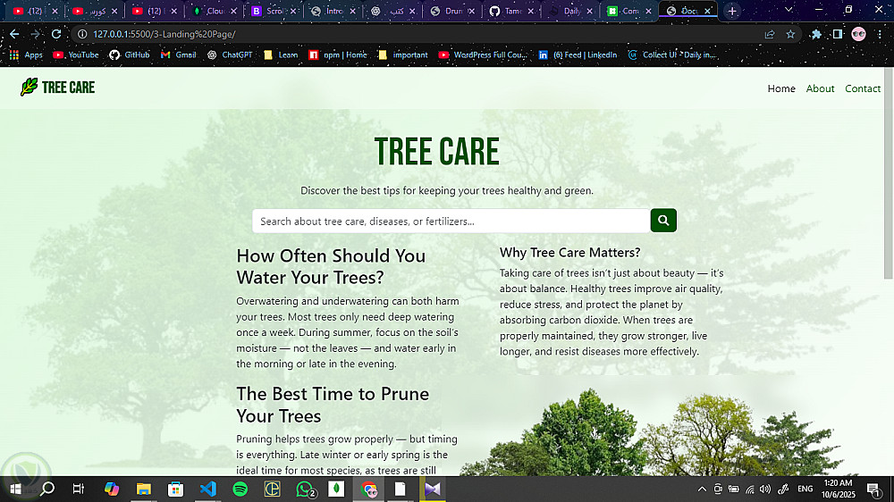Open the WordPress Full Course bookmark

click(x=483, y=54)
